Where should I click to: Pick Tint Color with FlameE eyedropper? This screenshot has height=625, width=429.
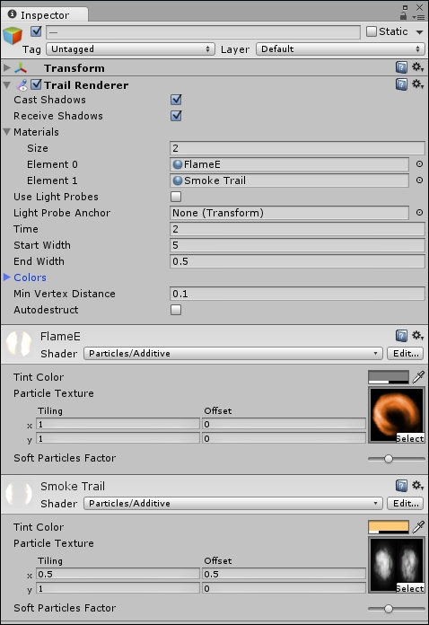coord(418,376)
